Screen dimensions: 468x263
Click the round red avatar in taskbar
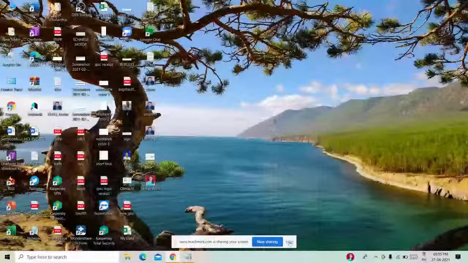[350, 257]
